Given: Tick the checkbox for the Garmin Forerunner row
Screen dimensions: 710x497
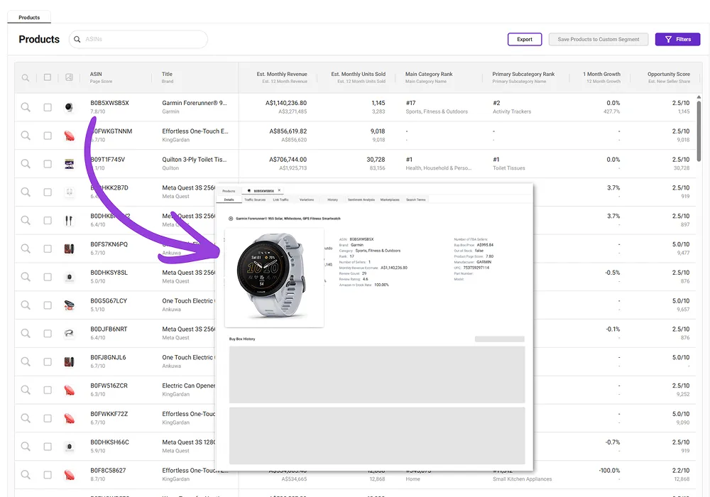Looking at the screenshot, I should [48, 107].
